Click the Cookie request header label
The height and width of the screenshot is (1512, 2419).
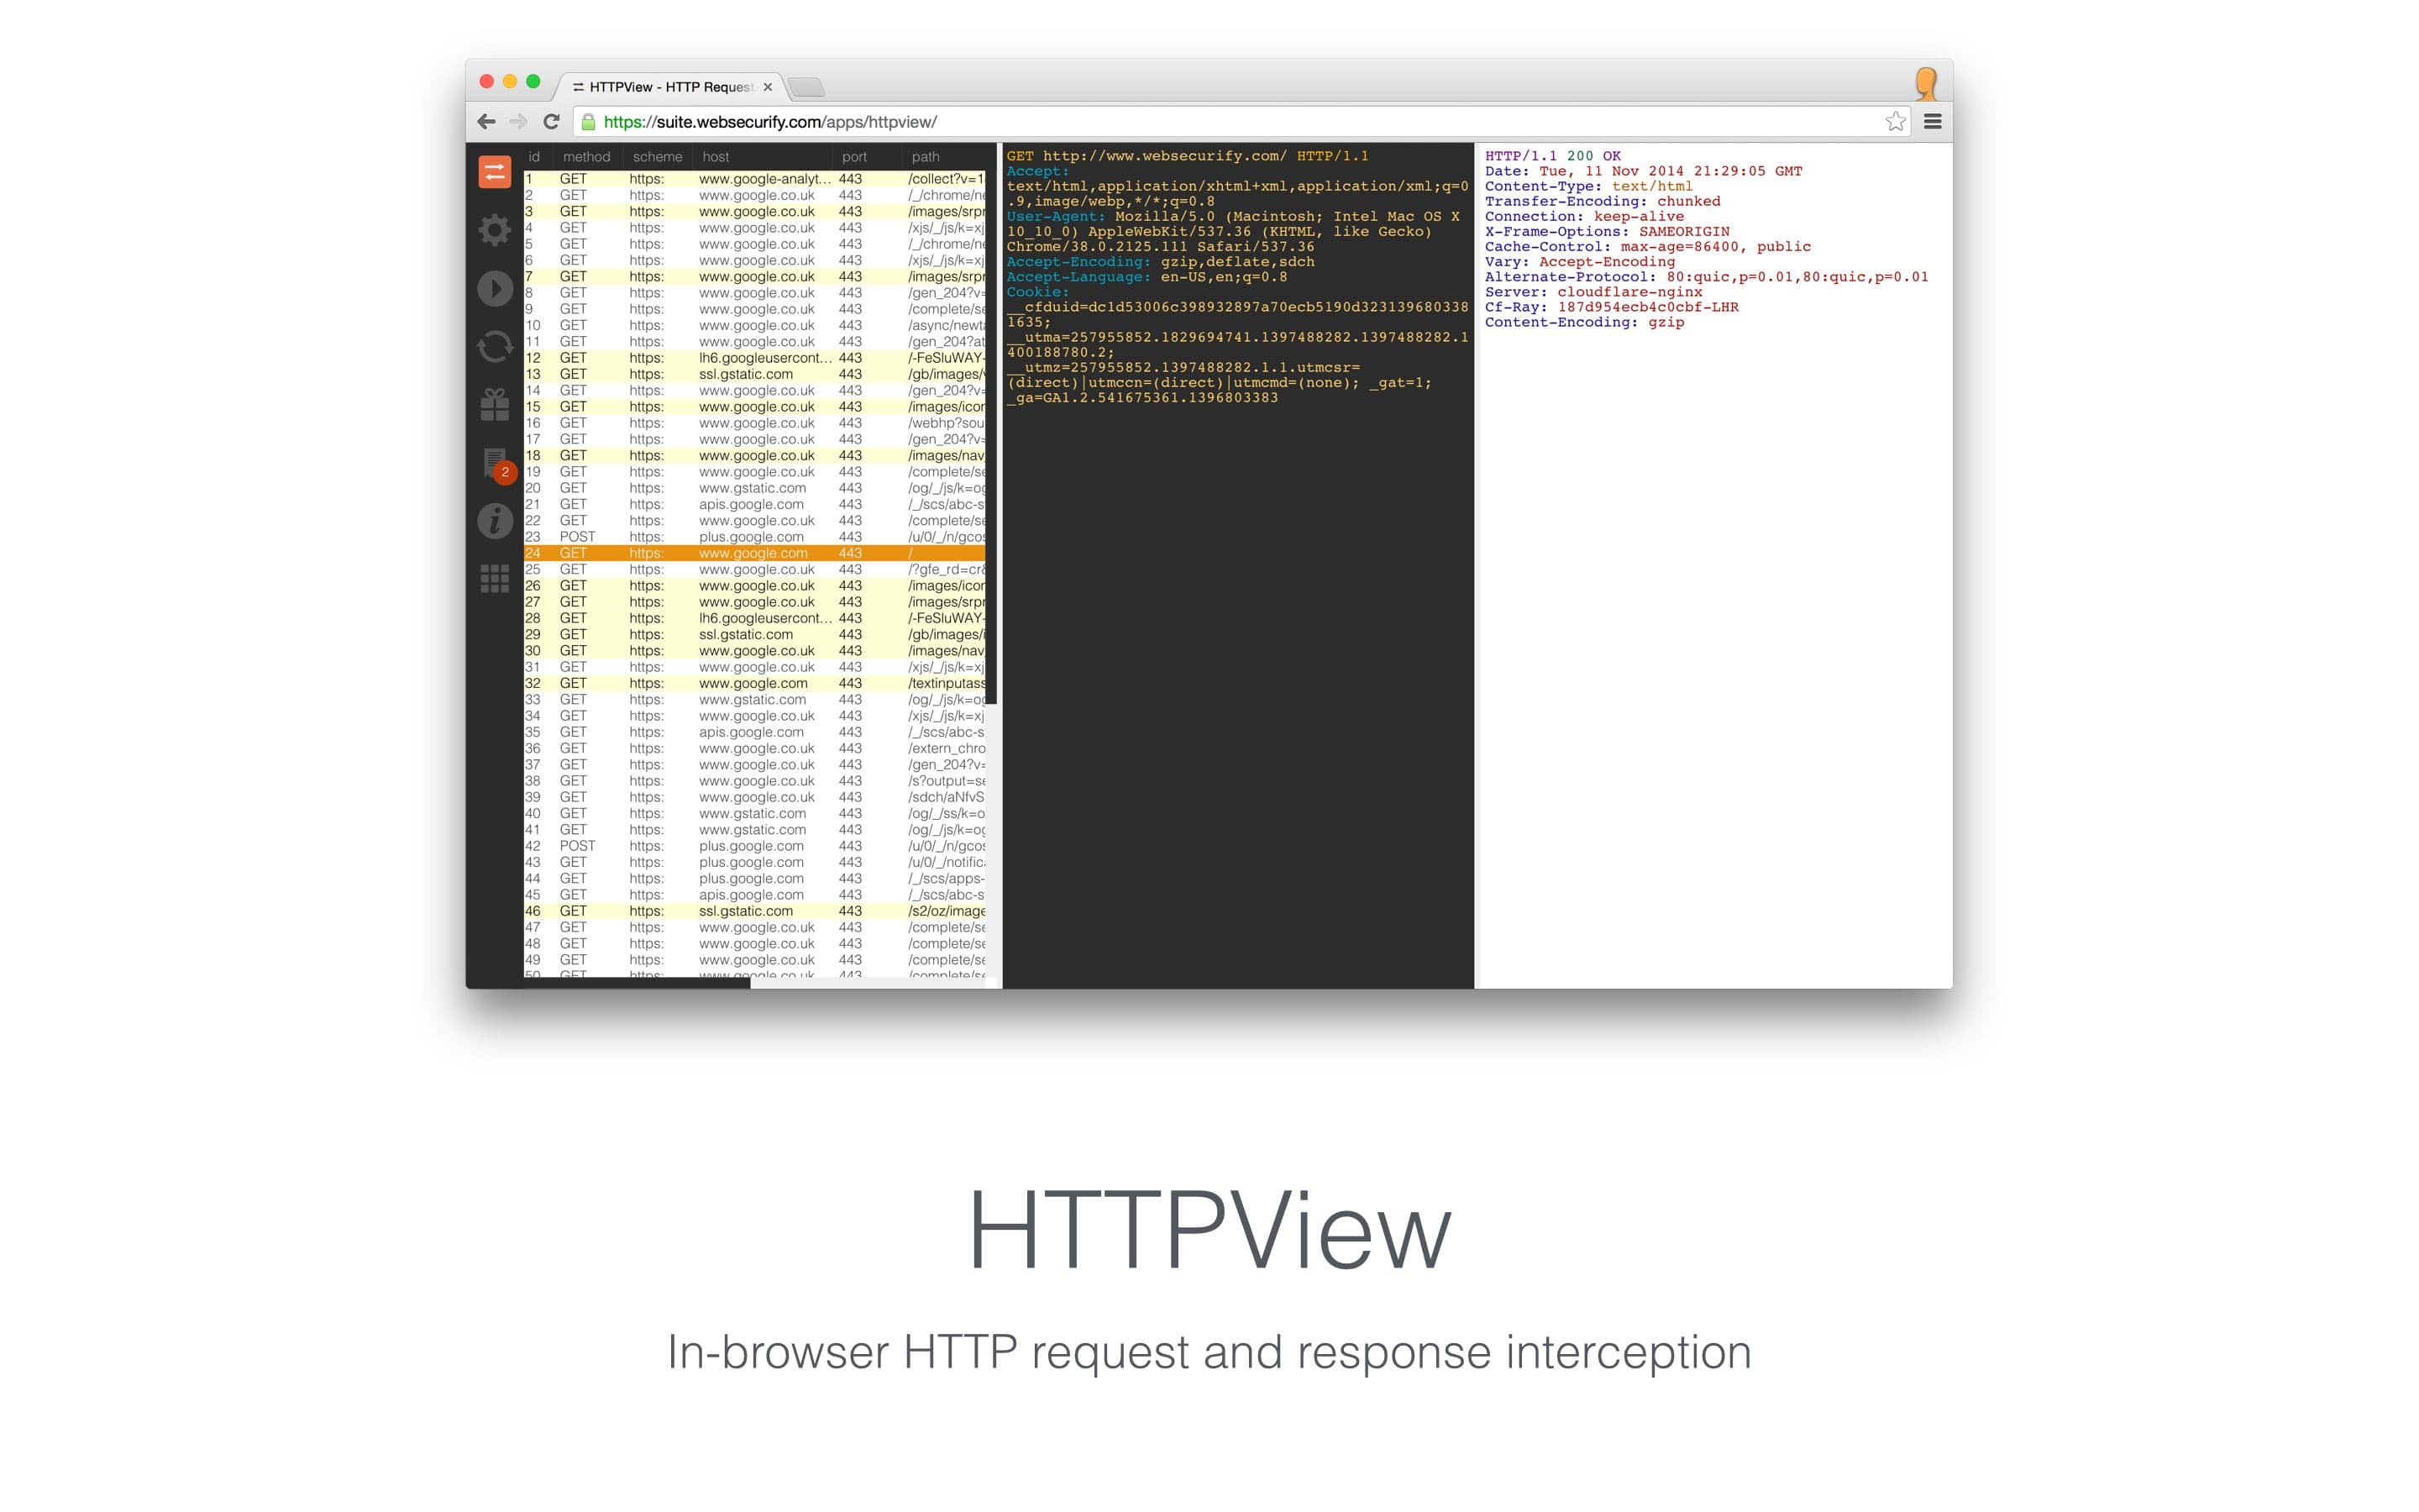1037,292
